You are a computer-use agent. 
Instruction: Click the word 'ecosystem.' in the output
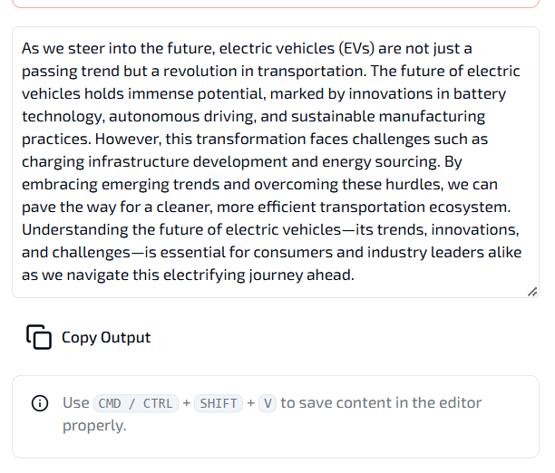pos(470,207)
